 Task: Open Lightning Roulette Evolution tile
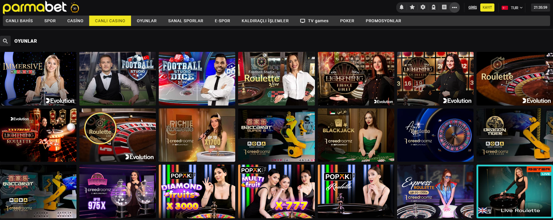(x=435, y=79)
